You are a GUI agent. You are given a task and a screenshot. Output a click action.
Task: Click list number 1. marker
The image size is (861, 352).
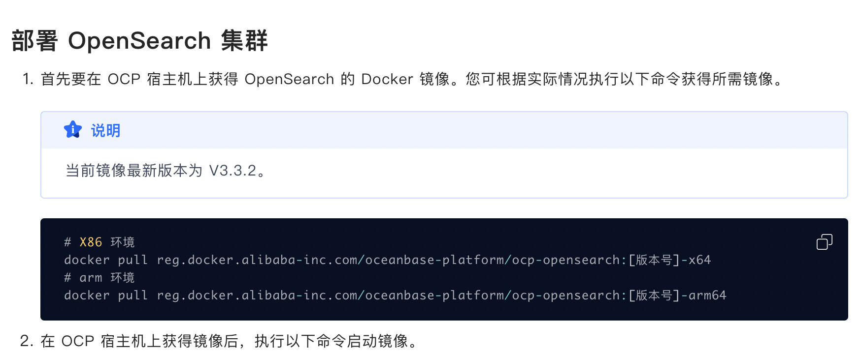pyautogui.click(x=28, y=79)
